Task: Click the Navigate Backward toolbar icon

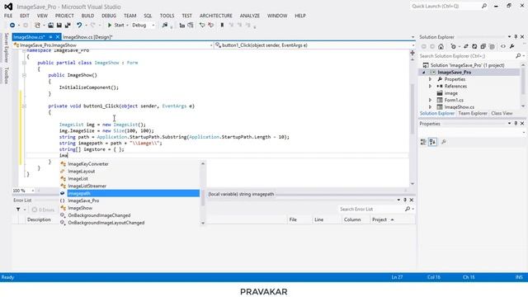Action: click(12, 26)
